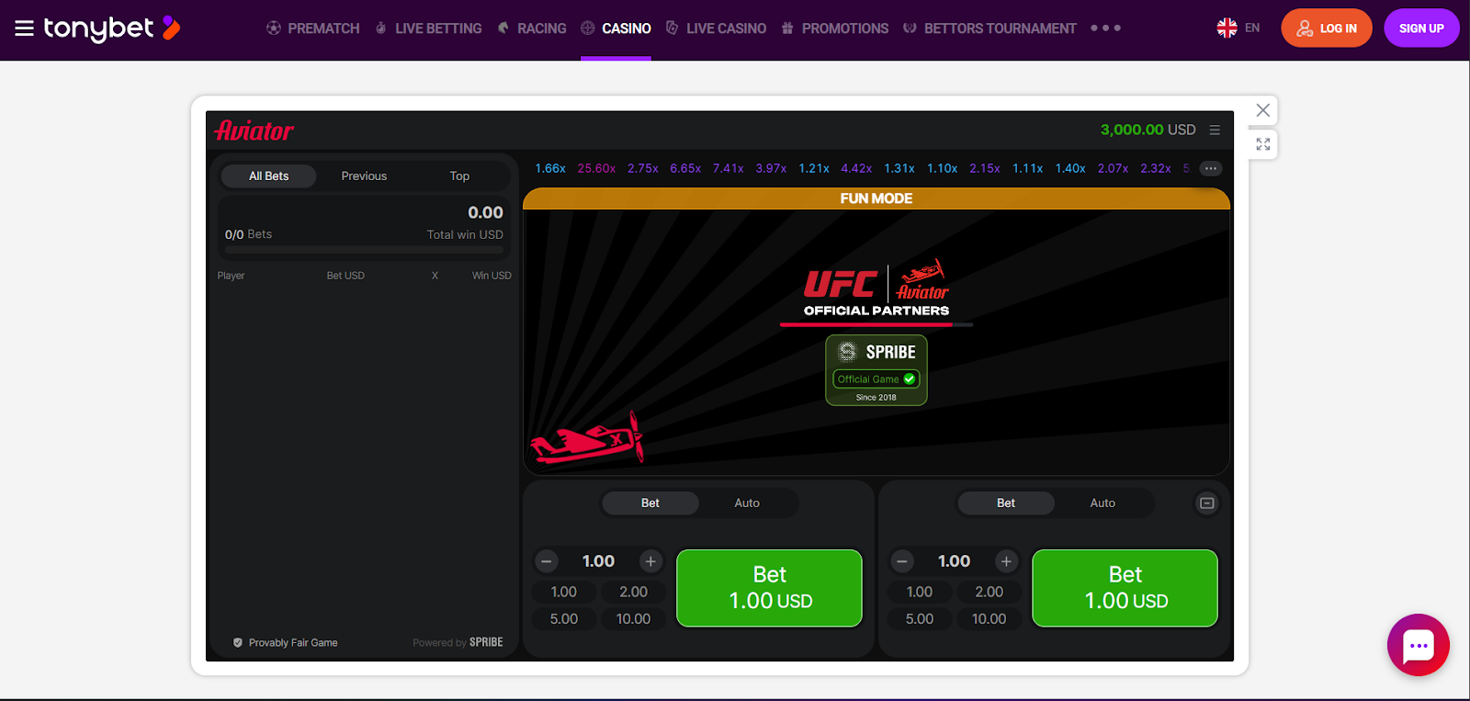Open the Prematch section
Viewport: 1470px width, 701px height.
313,28
